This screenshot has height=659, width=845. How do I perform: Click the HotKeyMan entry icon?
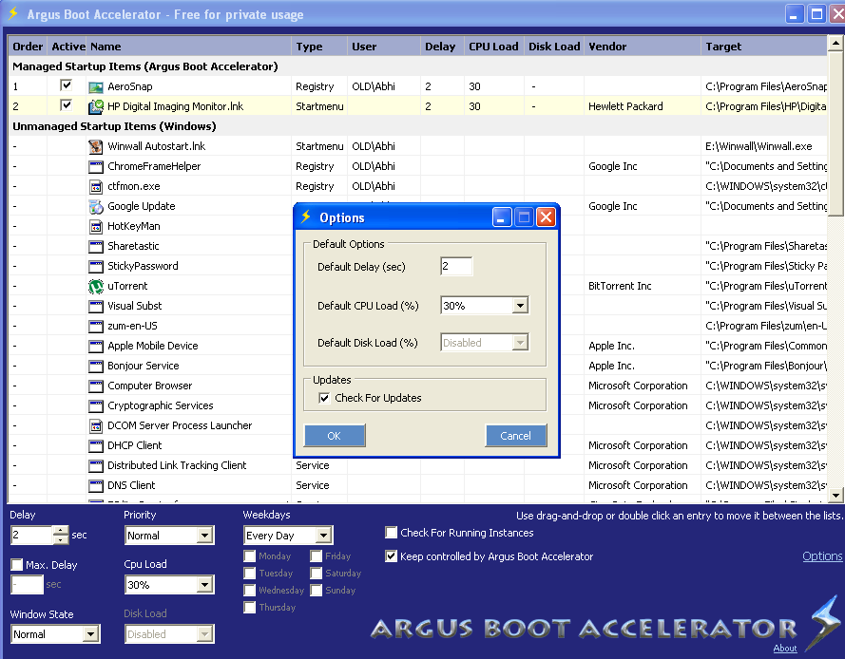pos(96,226)
